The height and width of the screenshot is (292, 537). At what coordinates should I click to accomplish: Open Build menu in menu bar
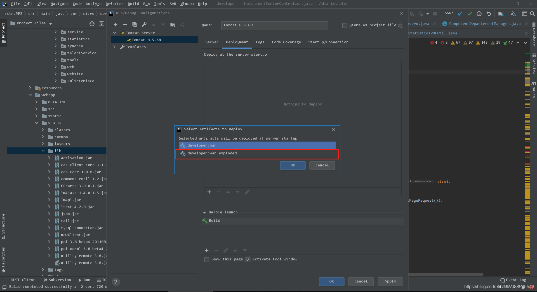[x=133, y=4]
